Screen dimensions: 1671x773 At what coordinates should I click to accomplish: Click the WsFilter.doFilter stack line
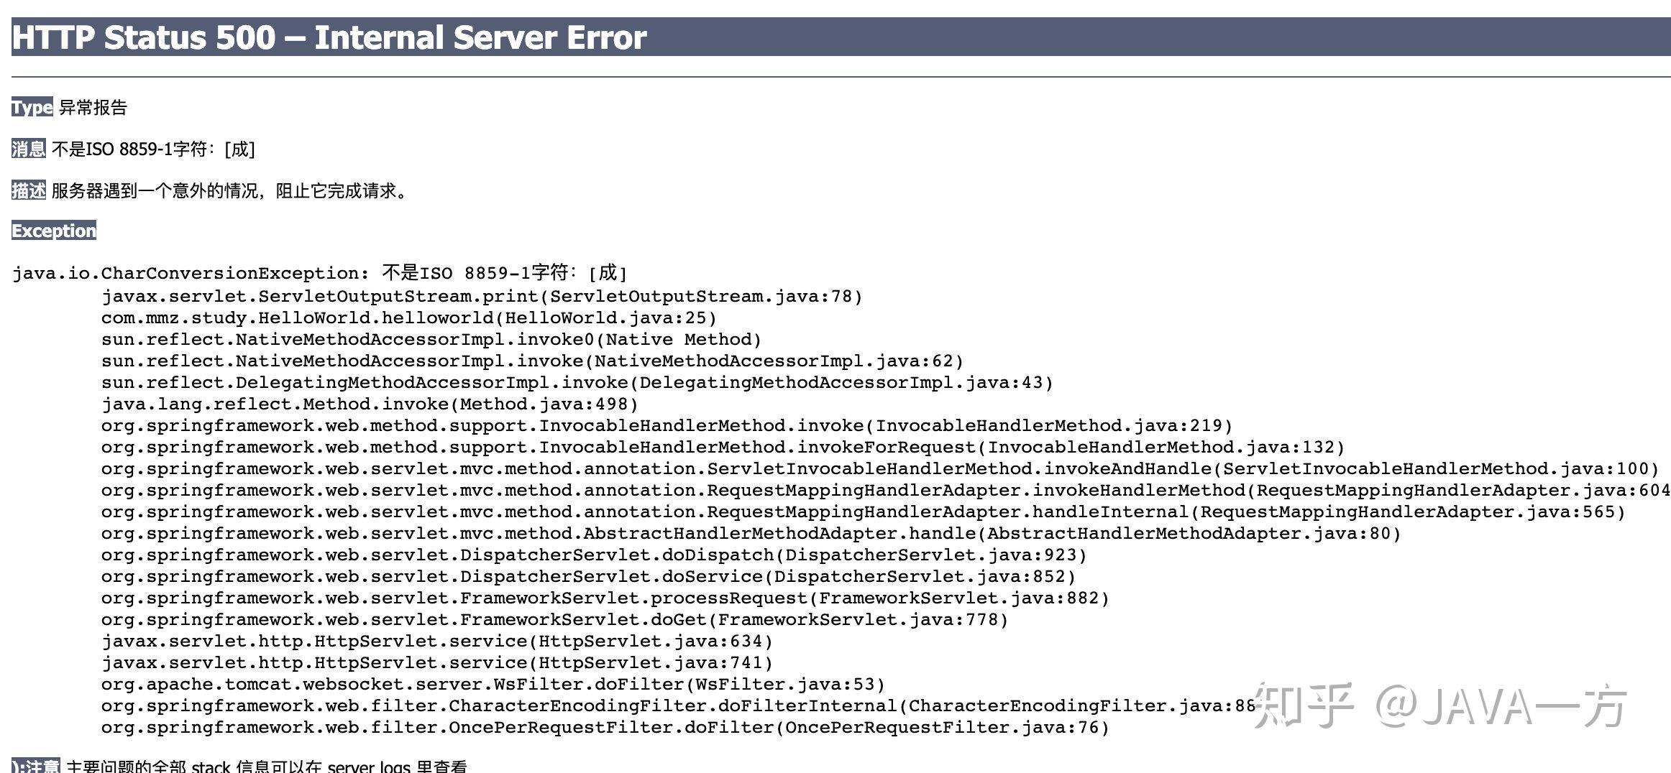click(493, 684)
